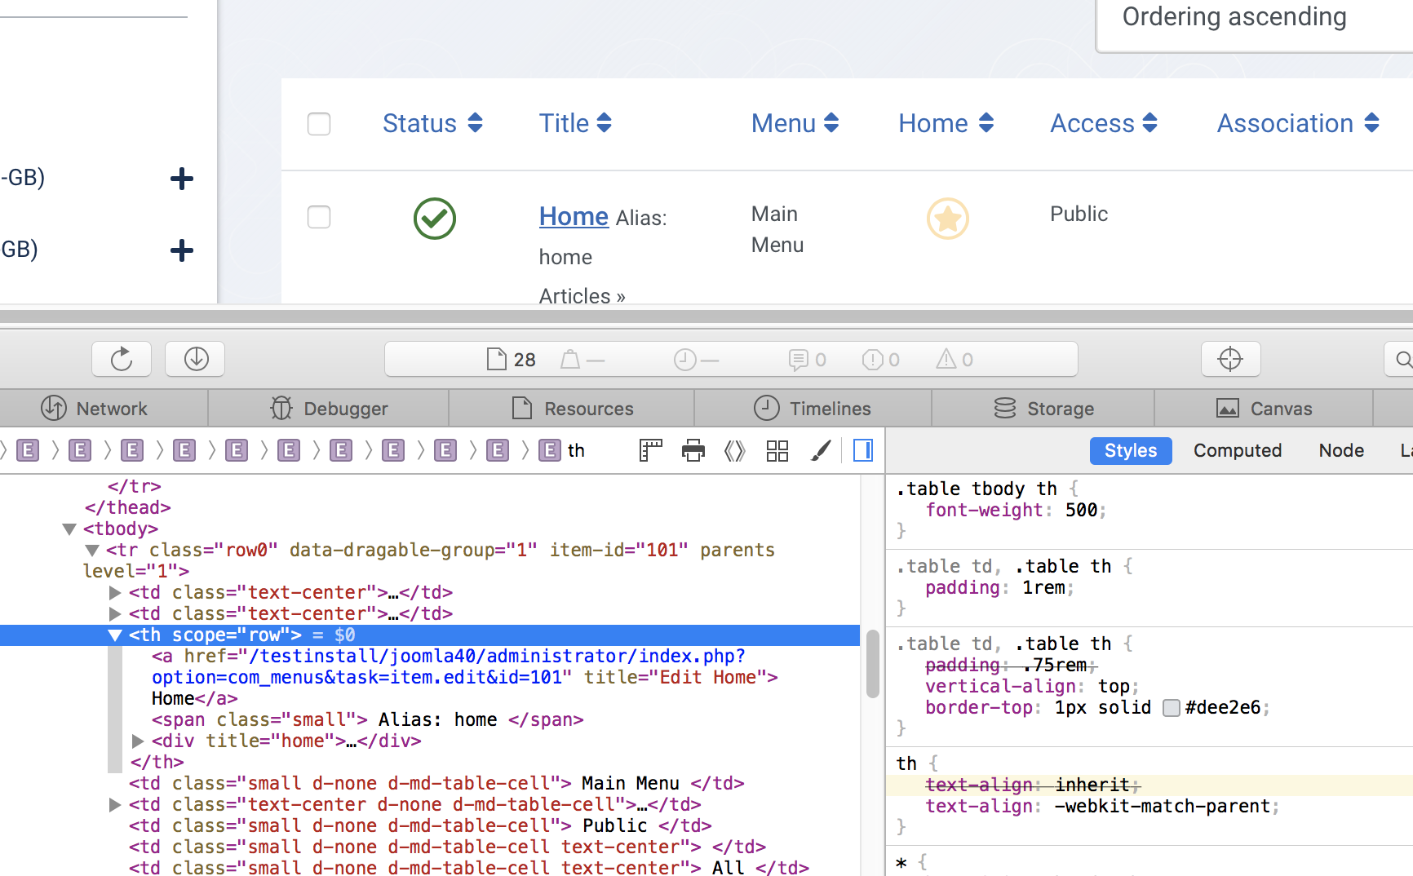1413x876 pixels.
Task: Click the font-weight 500 value
Action: pyautogui.click(x=1081, y=511)
